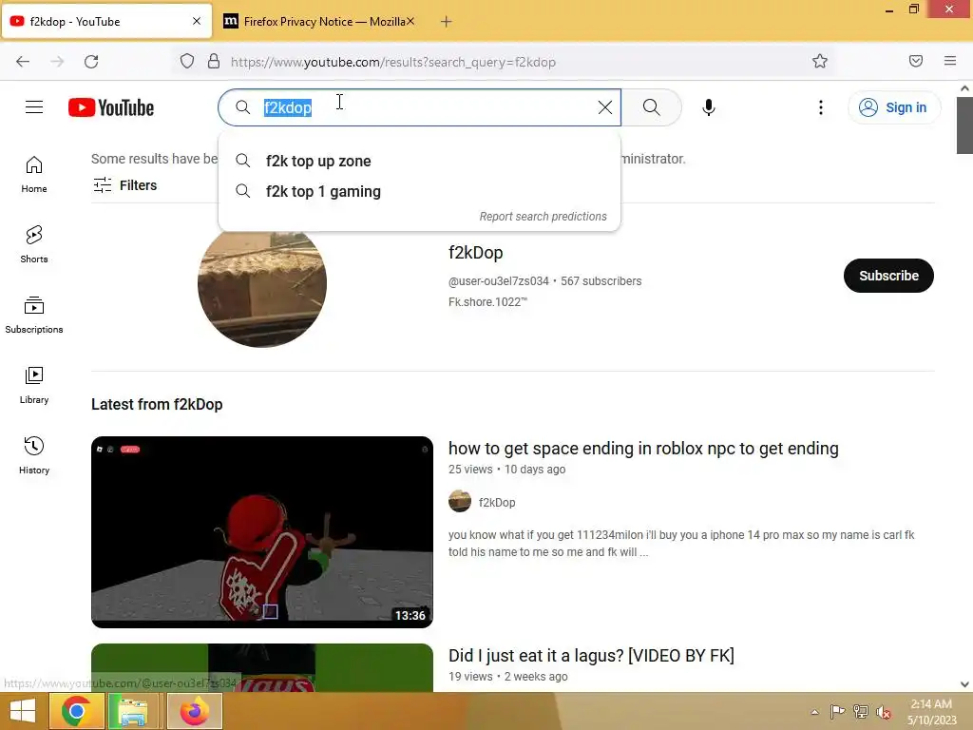Open History in the sidebar
This screenshot has height=730, width=973.
[34, 455]
